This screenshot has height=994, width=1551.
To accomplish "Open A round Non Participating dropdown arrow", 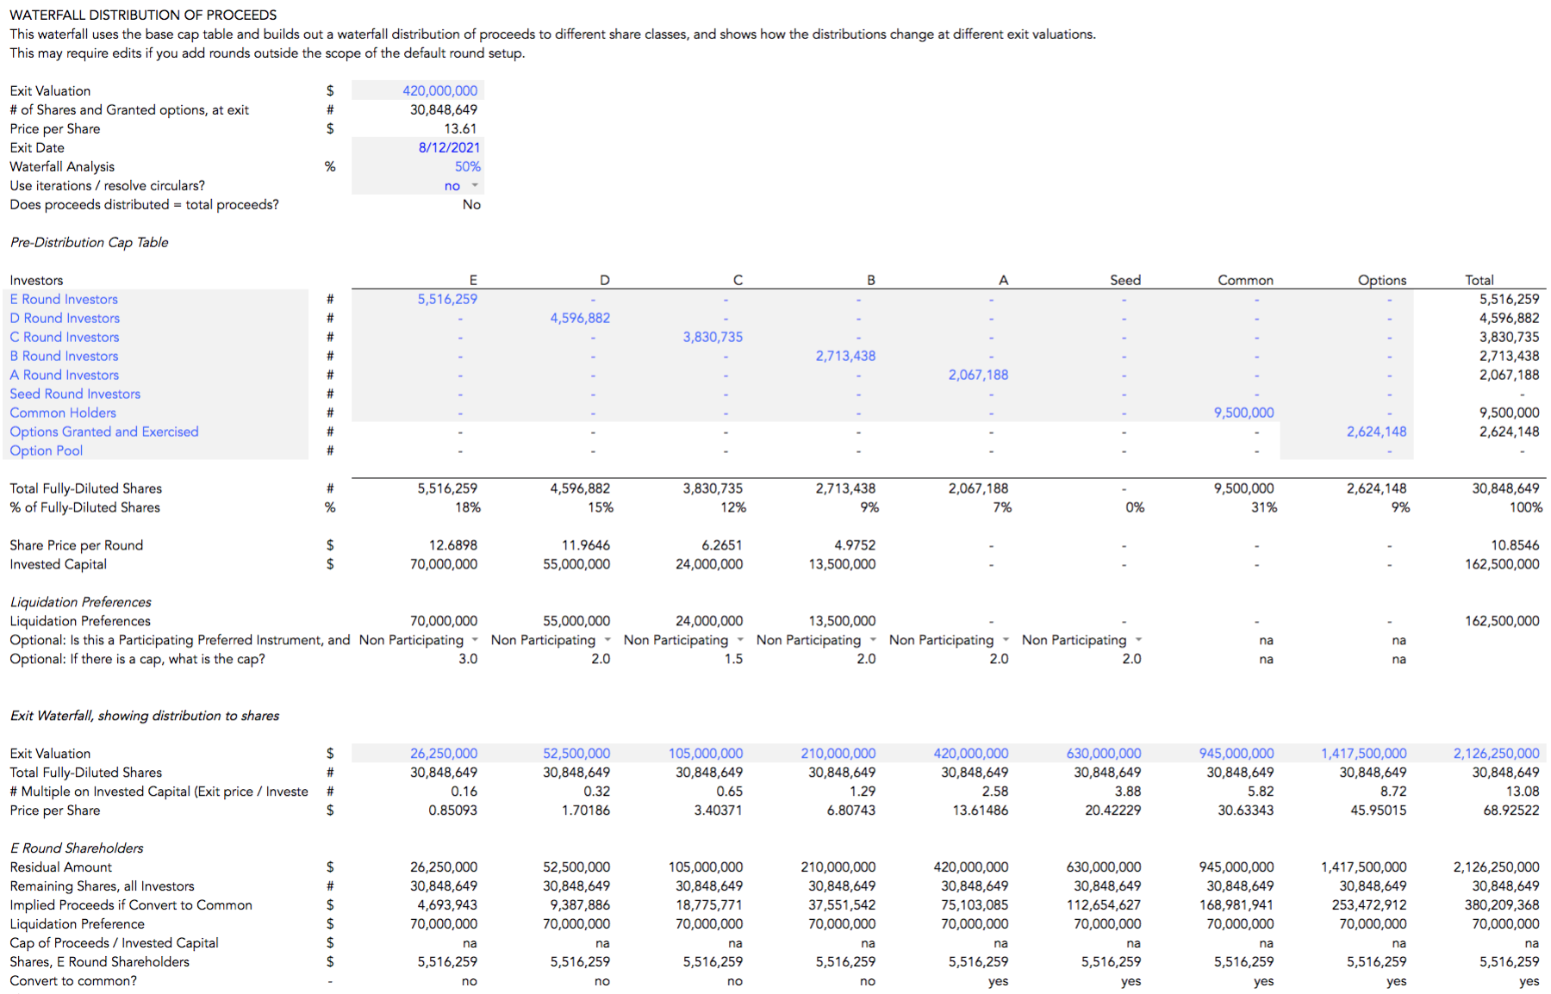I will tap(1006, 640).
